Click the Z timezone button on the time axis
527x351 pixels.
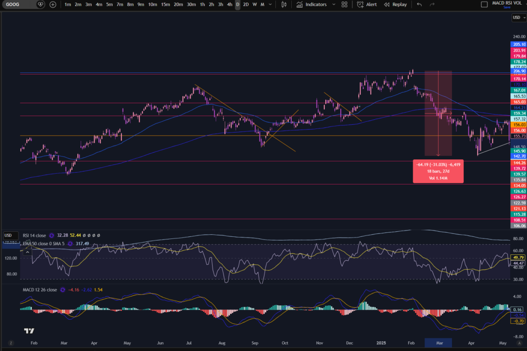click(11, 343)
